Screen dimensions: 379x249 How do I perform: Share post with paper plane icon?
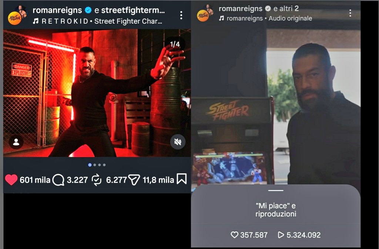pos(134,180)
